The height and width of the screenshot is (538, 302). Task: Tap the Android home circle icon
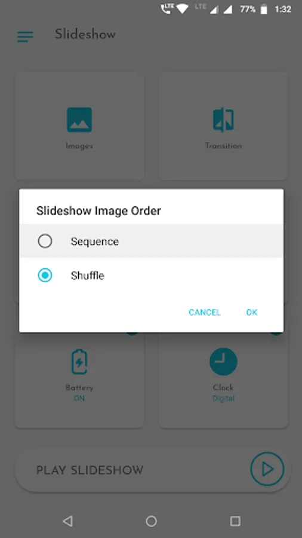click(151, 521)
